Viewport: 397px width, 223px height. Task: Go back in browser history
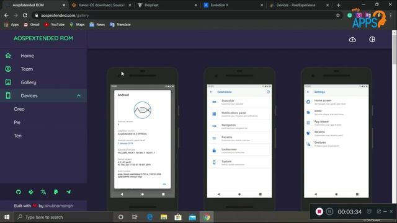(x=6, y=15)
